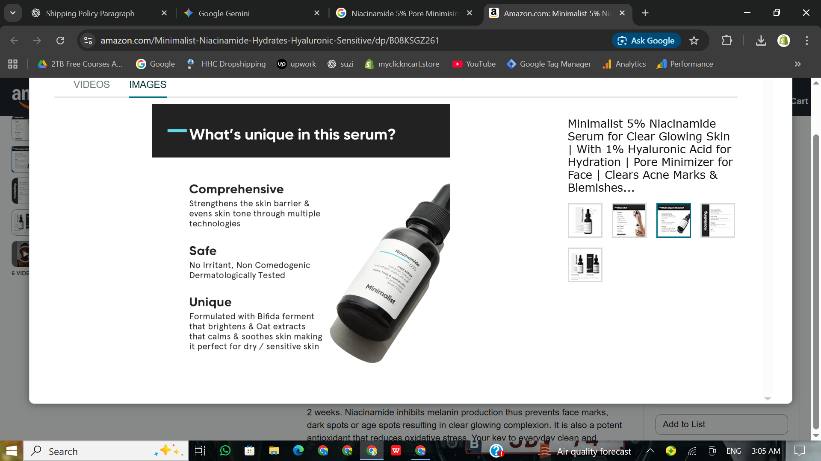This screenshot has width=821, height=461.
Task: Open the YouTube bookmark
Action: coord(473,64)
